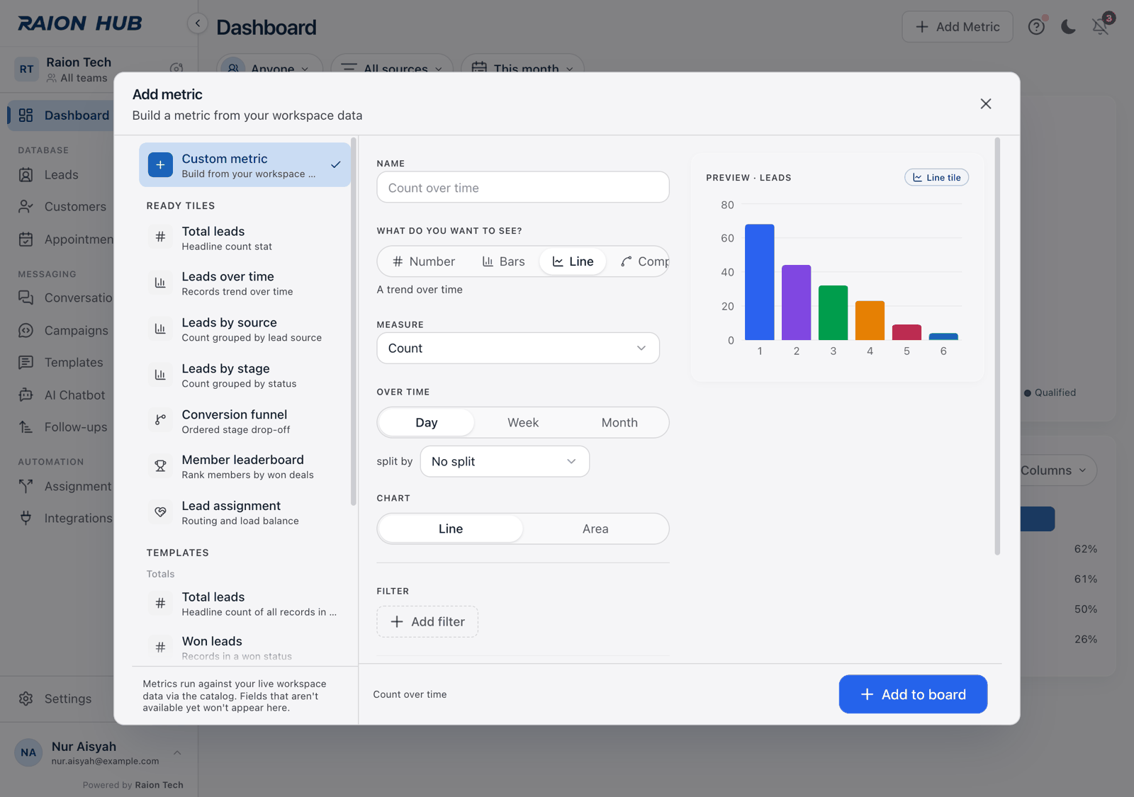Choose Area chart style

[x=595, y=528]
